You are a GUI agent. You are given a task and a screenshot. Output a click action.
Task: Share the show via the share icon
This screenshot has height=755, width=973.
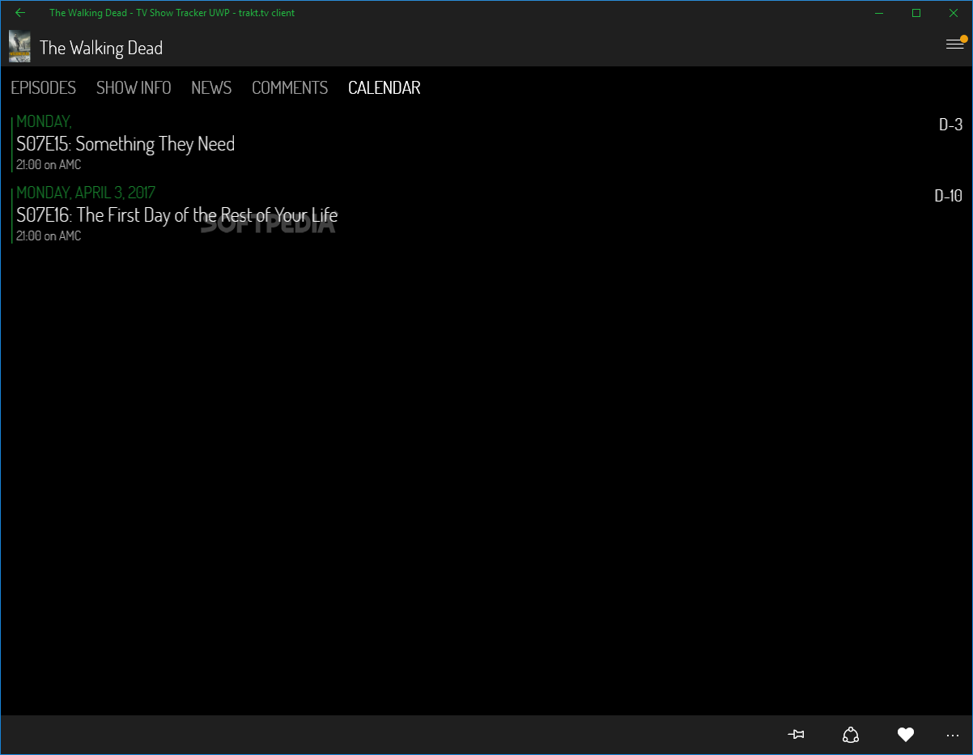point(851,735)
